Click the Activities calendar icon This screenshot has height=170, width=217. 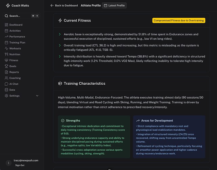(6, 31)
